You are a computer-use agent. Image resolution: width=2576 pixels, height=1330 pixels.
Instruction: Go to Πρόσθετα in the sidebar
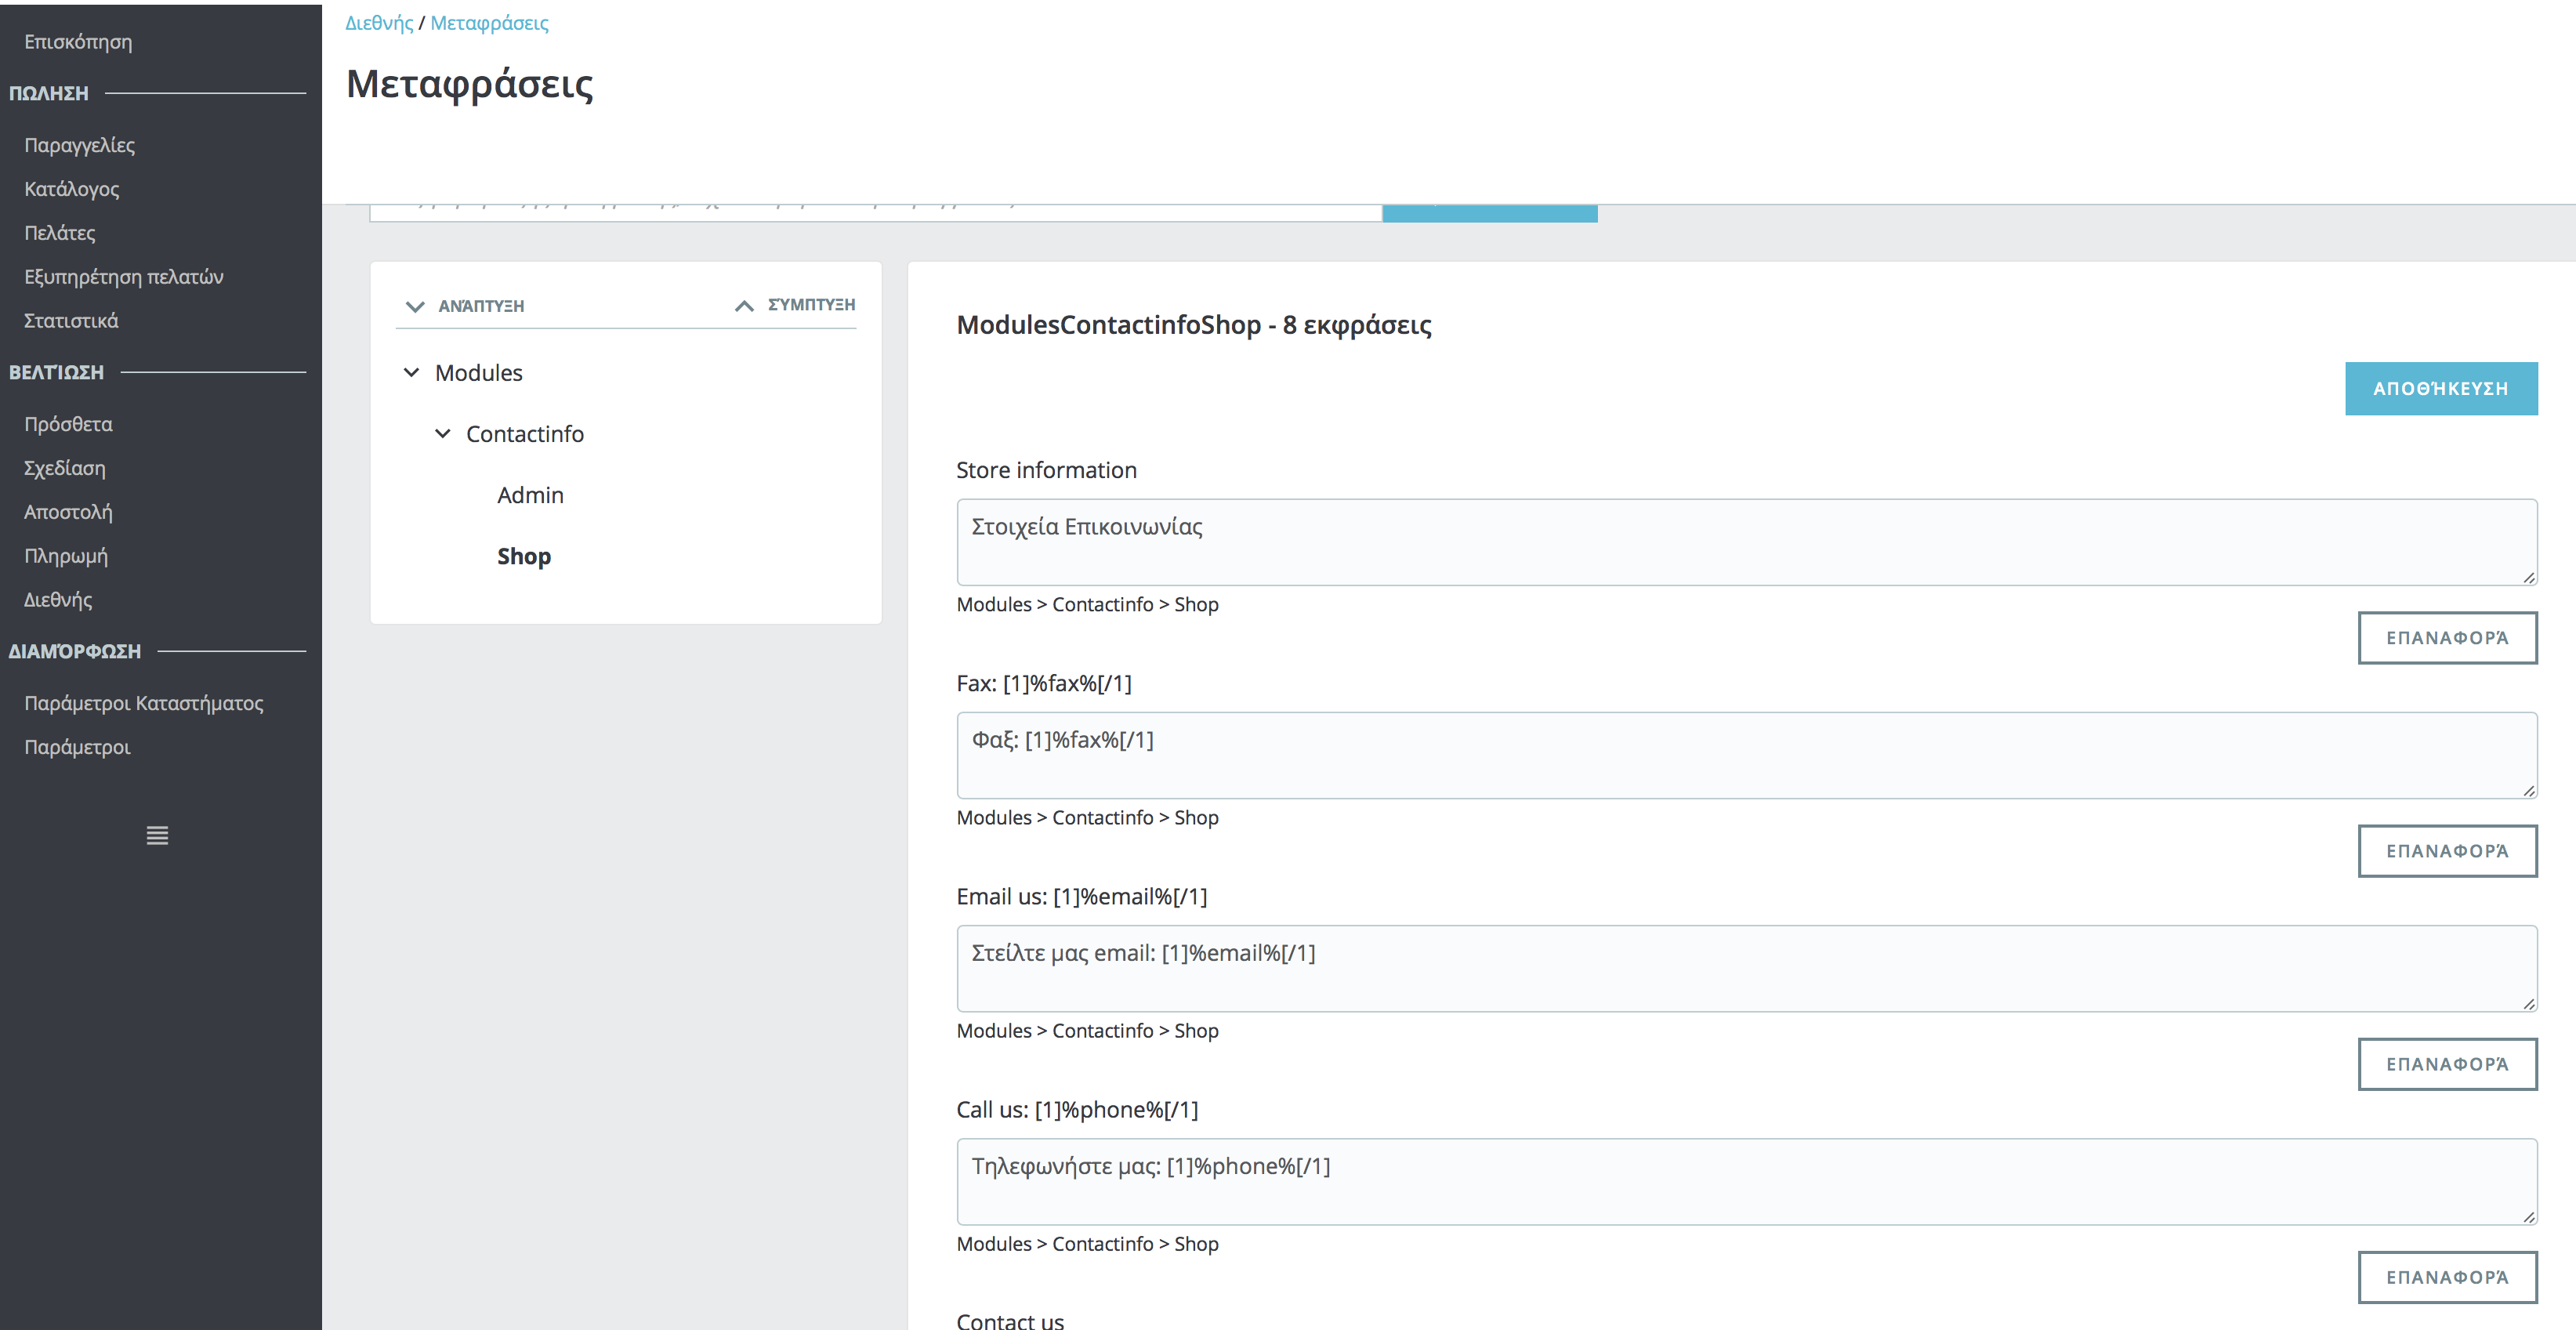tap(69, 424)
